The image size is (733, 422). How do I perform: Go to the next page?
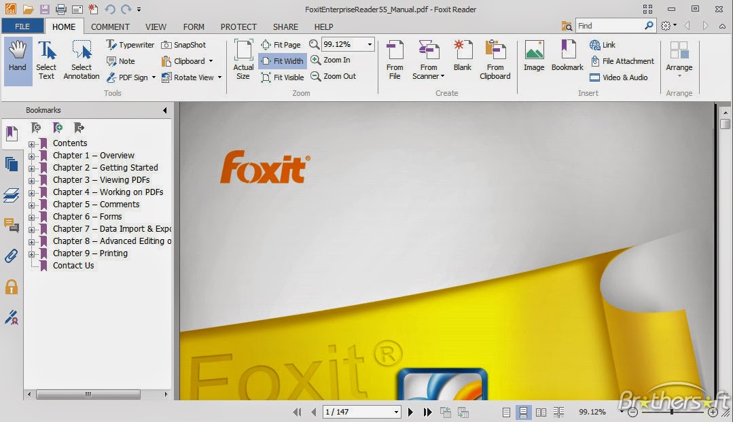(410, 412)
